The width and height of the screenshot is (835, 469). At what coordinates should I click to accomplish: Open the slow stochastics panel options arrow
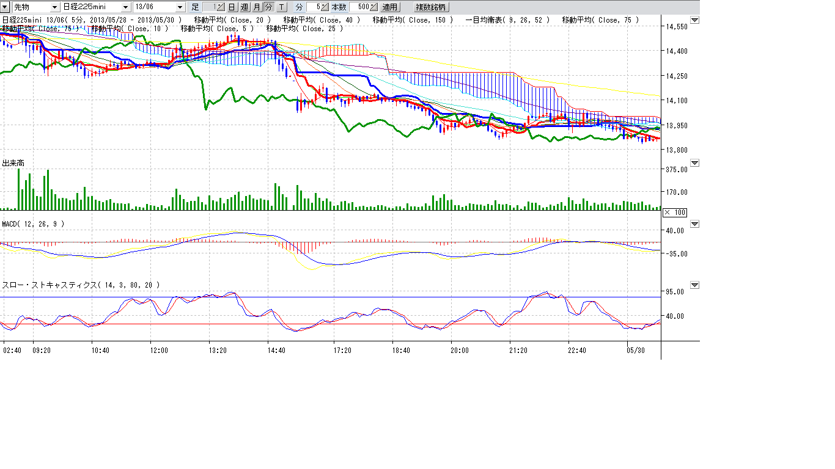[x=694, y=285]
